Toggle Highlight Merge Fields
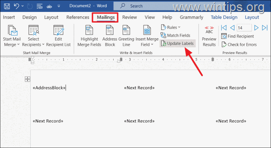 click(89, 36)
